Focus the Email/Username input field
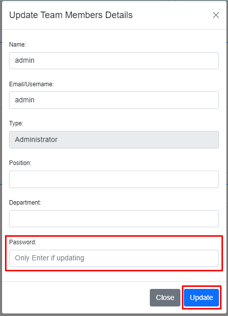The image size is (228, 316). pyautogui.click(x=114, y=100)
